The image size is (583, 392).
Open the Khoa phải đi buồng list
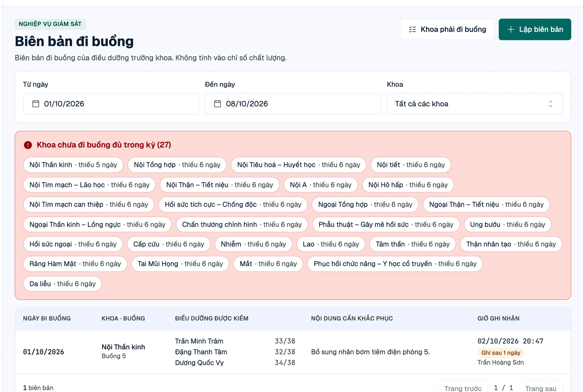447,30
